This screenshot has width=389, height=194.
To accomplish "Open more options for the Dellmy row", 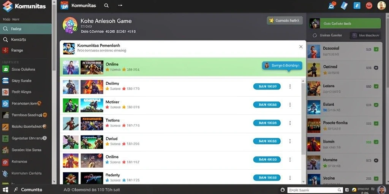I will 290,86.
